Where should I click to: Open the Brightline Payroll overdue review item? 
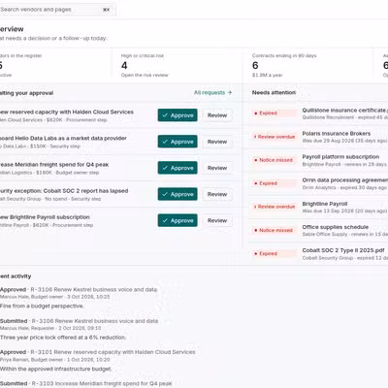click(x=318, y=207)
